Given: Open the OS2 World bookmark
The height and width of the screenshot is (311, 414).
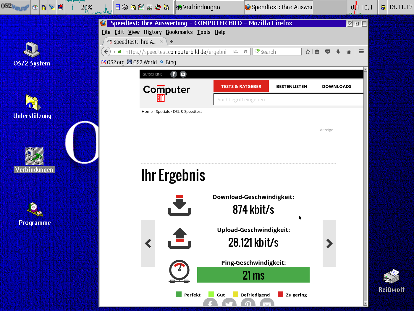Looking at the screenshot, I should pyautogui.click(x=142, y=62).
